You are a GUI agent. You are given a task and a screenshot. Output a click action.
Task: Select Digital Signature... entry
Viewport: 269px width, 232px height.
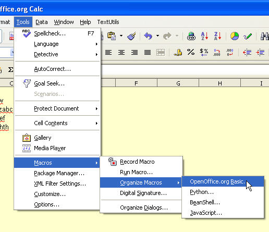pyautogui.click(x=141, y=193)
